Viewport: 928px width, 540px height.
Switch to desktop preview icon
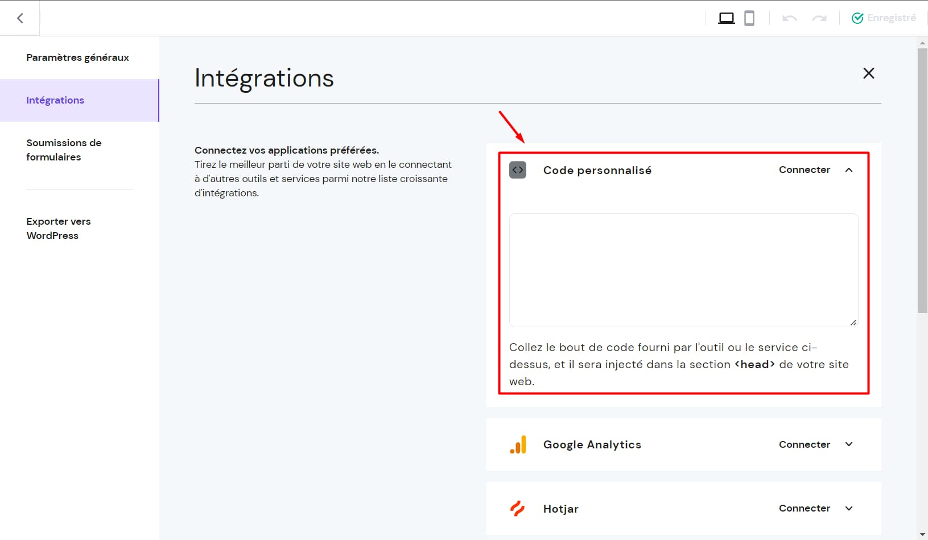(726, 18)
